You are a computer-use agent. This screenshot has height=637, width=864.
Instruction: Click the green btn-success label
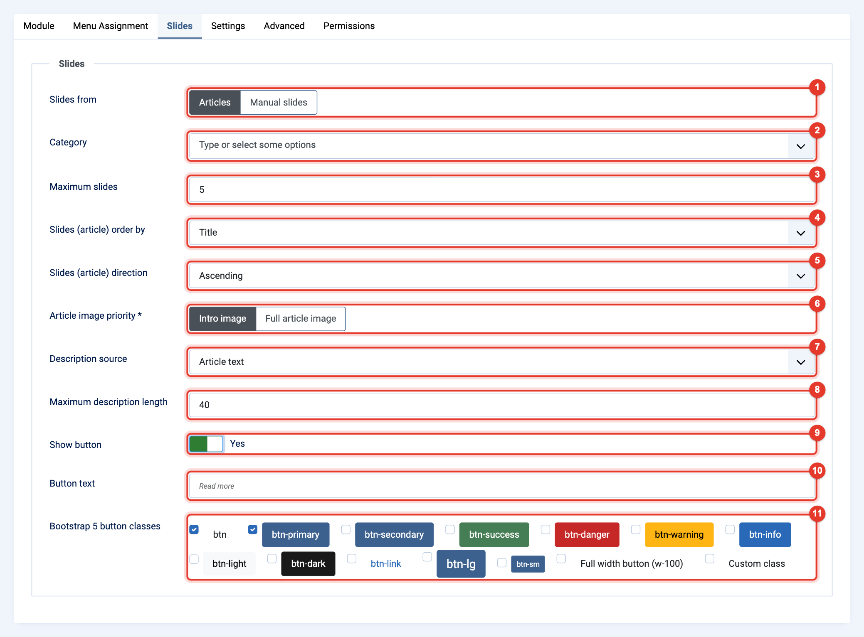pyautogui.click(x=494, y=535)
